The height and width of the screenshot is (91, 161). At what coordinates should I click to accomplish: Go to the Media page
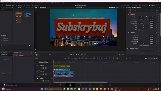[50, 85]
